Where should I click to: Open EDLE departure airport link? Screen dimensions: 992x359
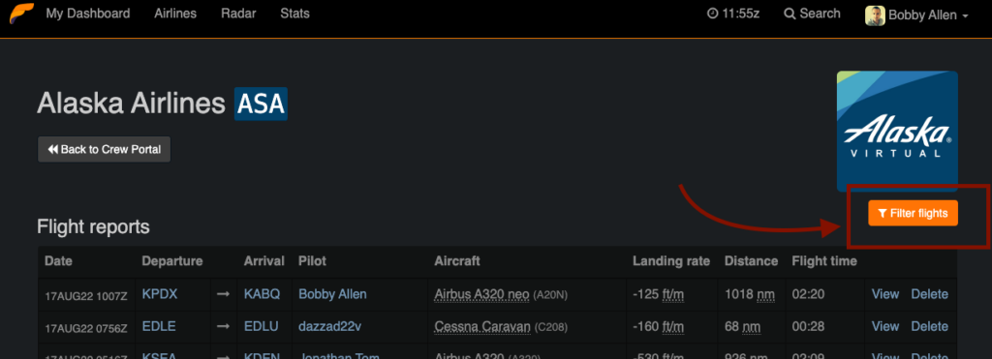pos(159,326)
